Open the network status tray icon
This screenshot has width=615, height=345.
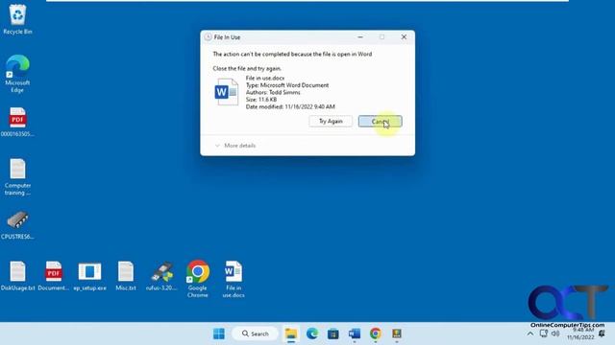[x=543, y=333]
